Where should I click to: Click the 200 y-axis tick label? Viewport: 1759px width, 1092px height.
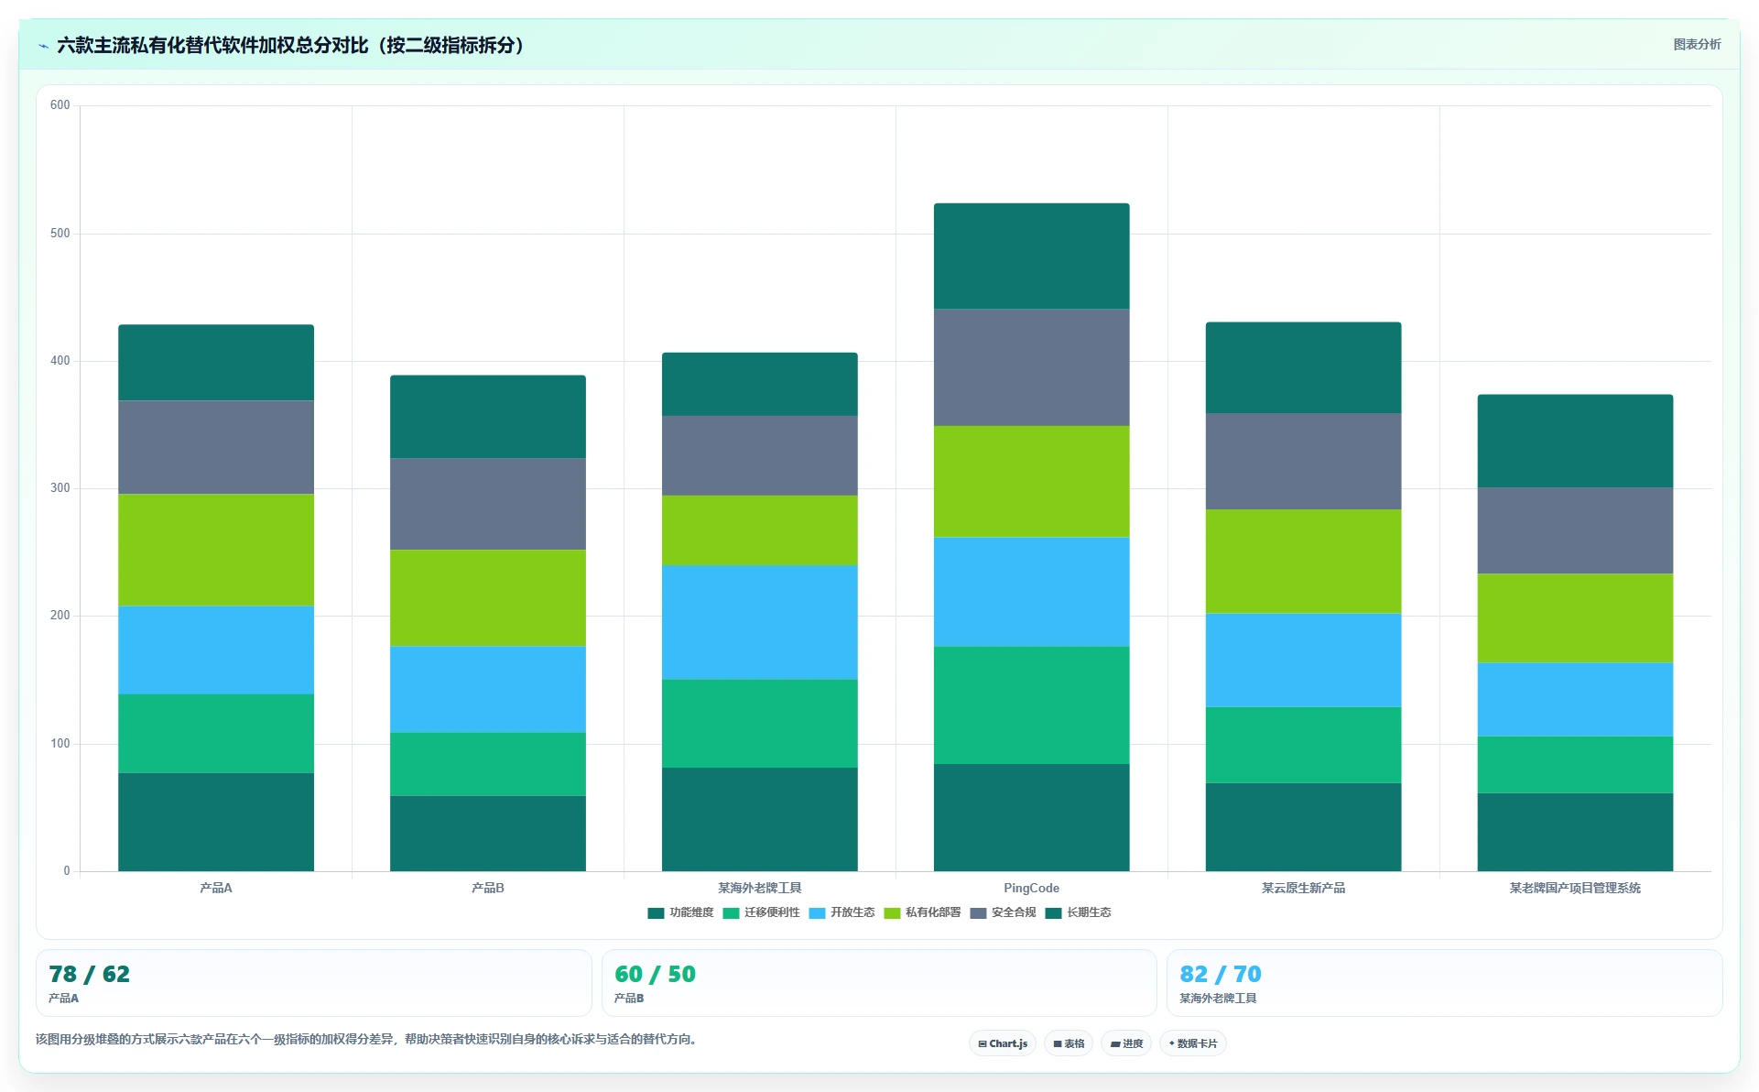point(60,616)
